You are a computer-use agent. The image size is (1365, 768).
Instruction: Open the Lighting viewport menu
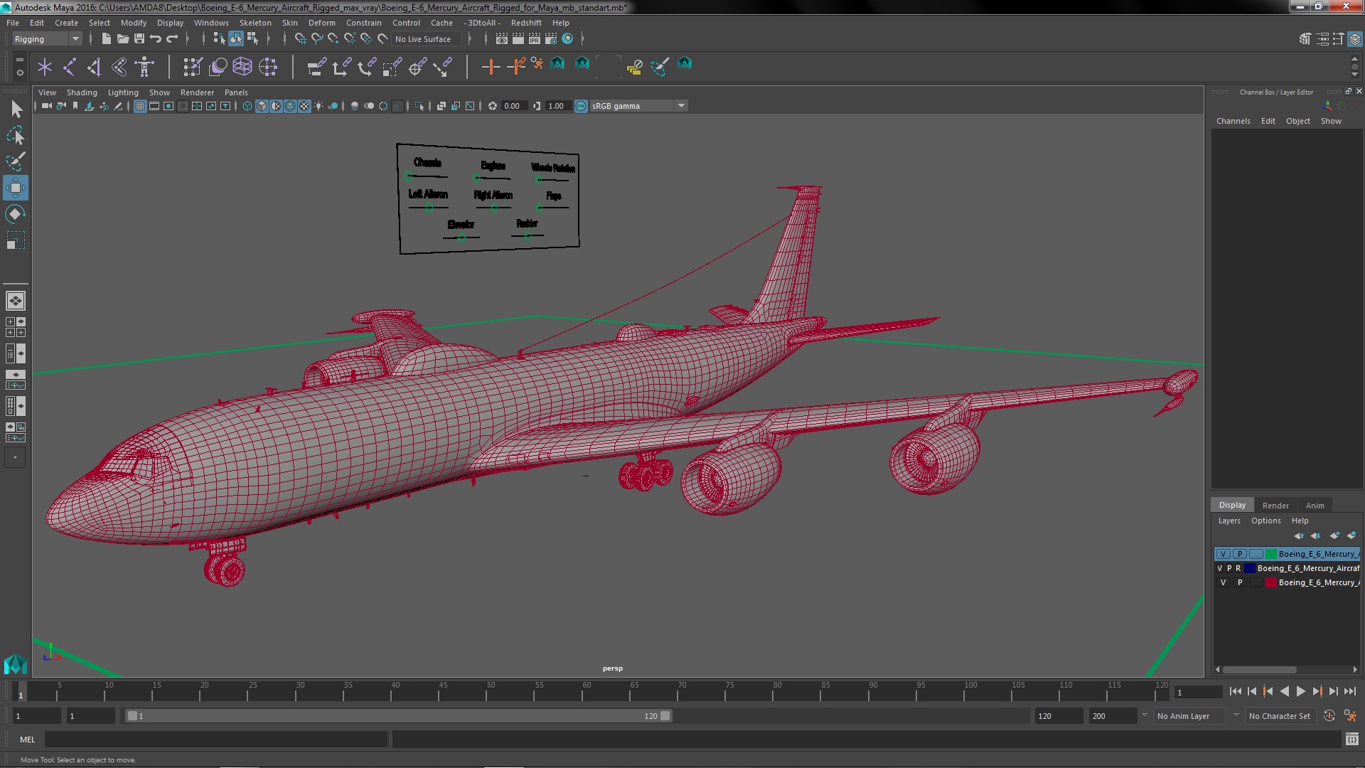123,92
